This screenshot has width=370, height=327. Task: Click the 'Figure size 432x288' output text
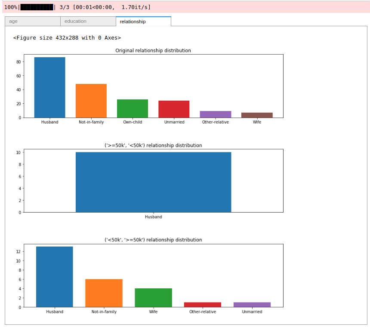67,38
